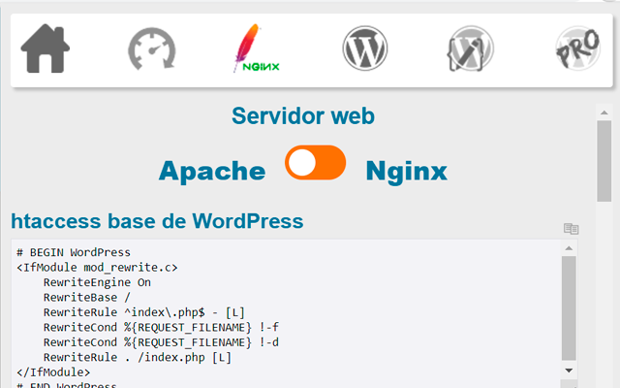Image resolution: width=620 pixels, height=388 pixels.
Task: Open the Home section icon
Action: (x=46, y=48)
